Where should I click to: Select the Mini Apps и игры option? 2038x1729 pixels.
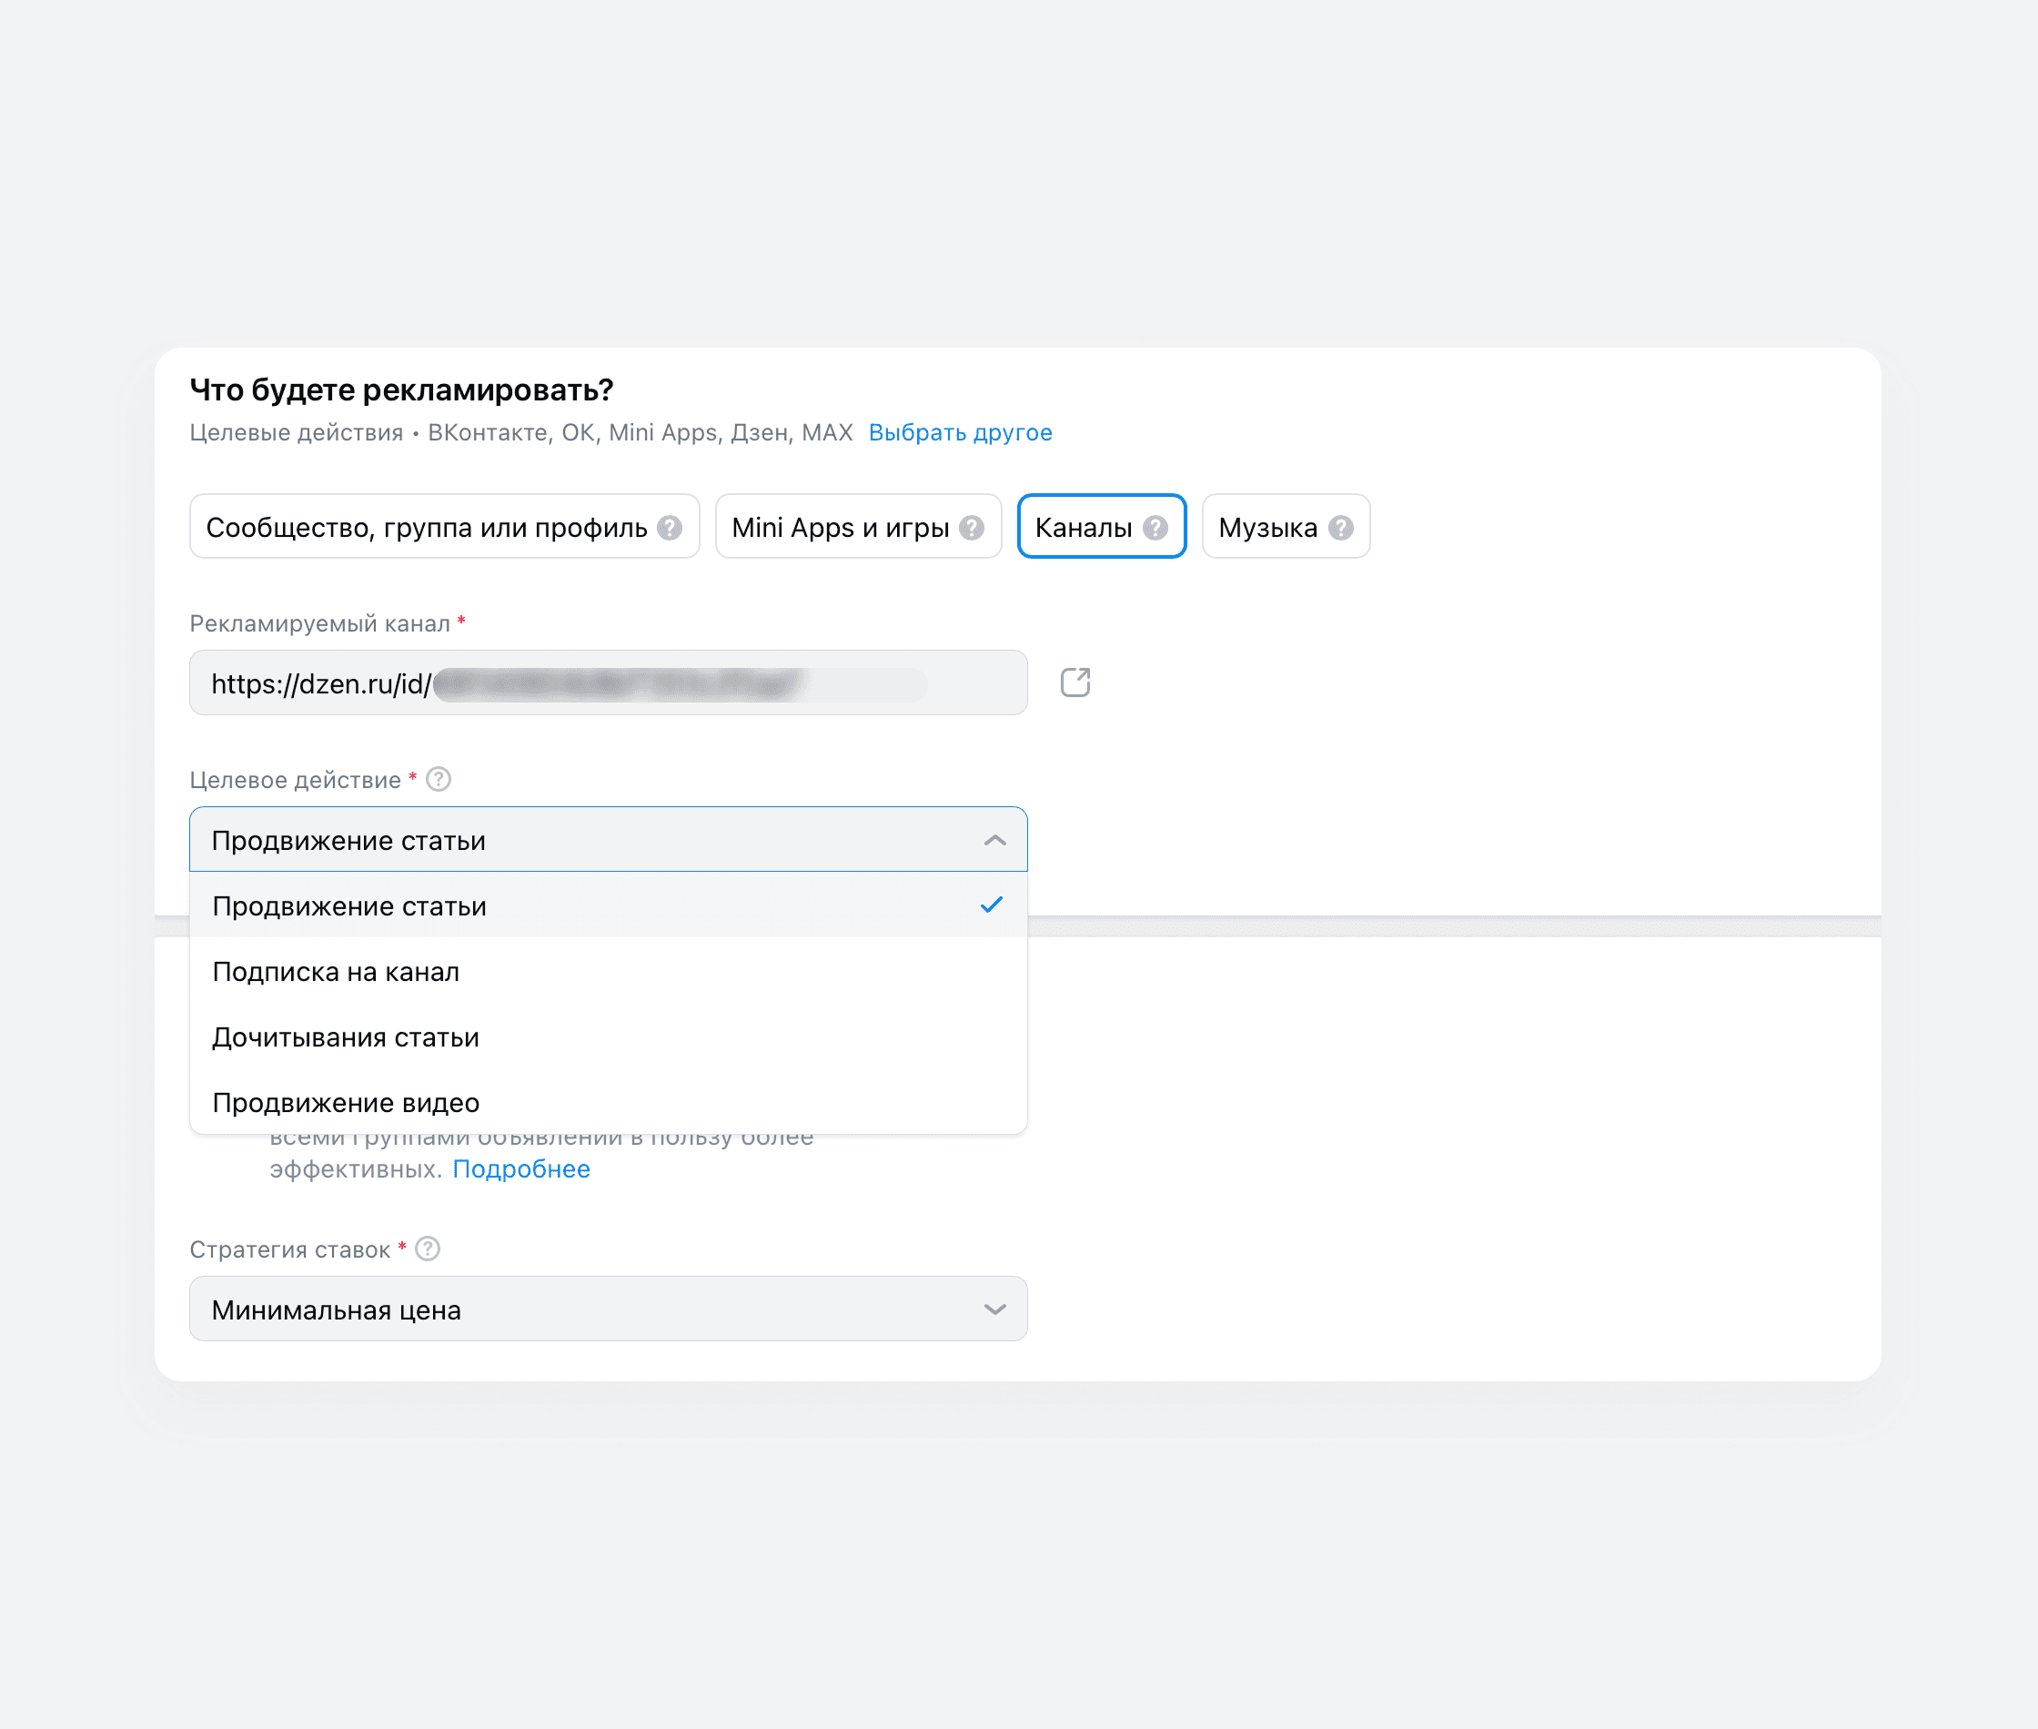coord(858,526)
